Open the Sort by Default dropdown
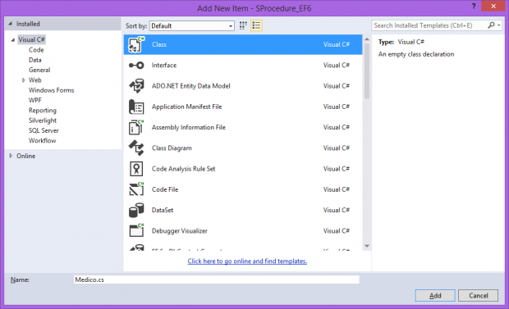This screenshot has height=309, width=509. [192, 26]
